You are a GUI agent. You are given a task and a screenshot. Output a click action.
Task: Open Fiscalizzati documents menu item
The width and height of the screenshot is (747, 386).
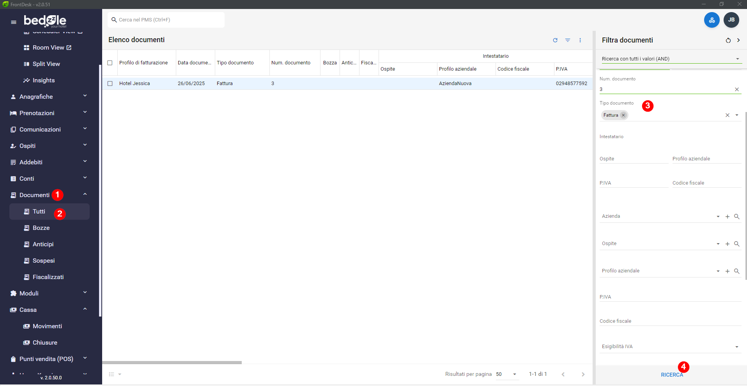click(x=48, y=277)
